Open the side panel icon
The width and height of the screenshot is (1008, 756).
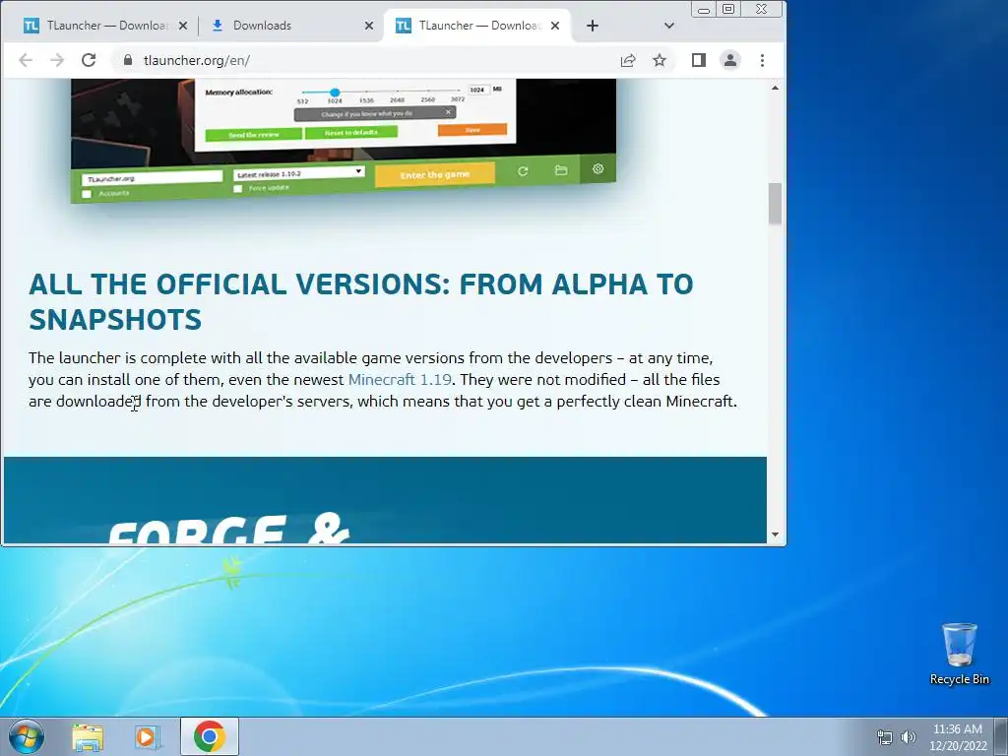coord(699,60)
